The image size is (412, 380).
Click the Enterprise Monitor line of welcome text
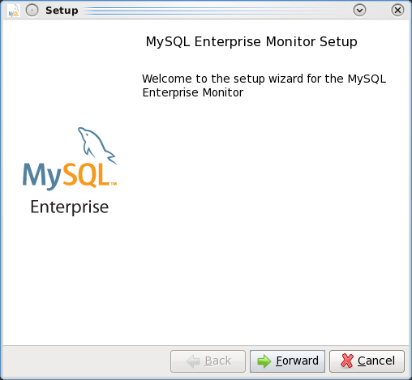[193, 92]
